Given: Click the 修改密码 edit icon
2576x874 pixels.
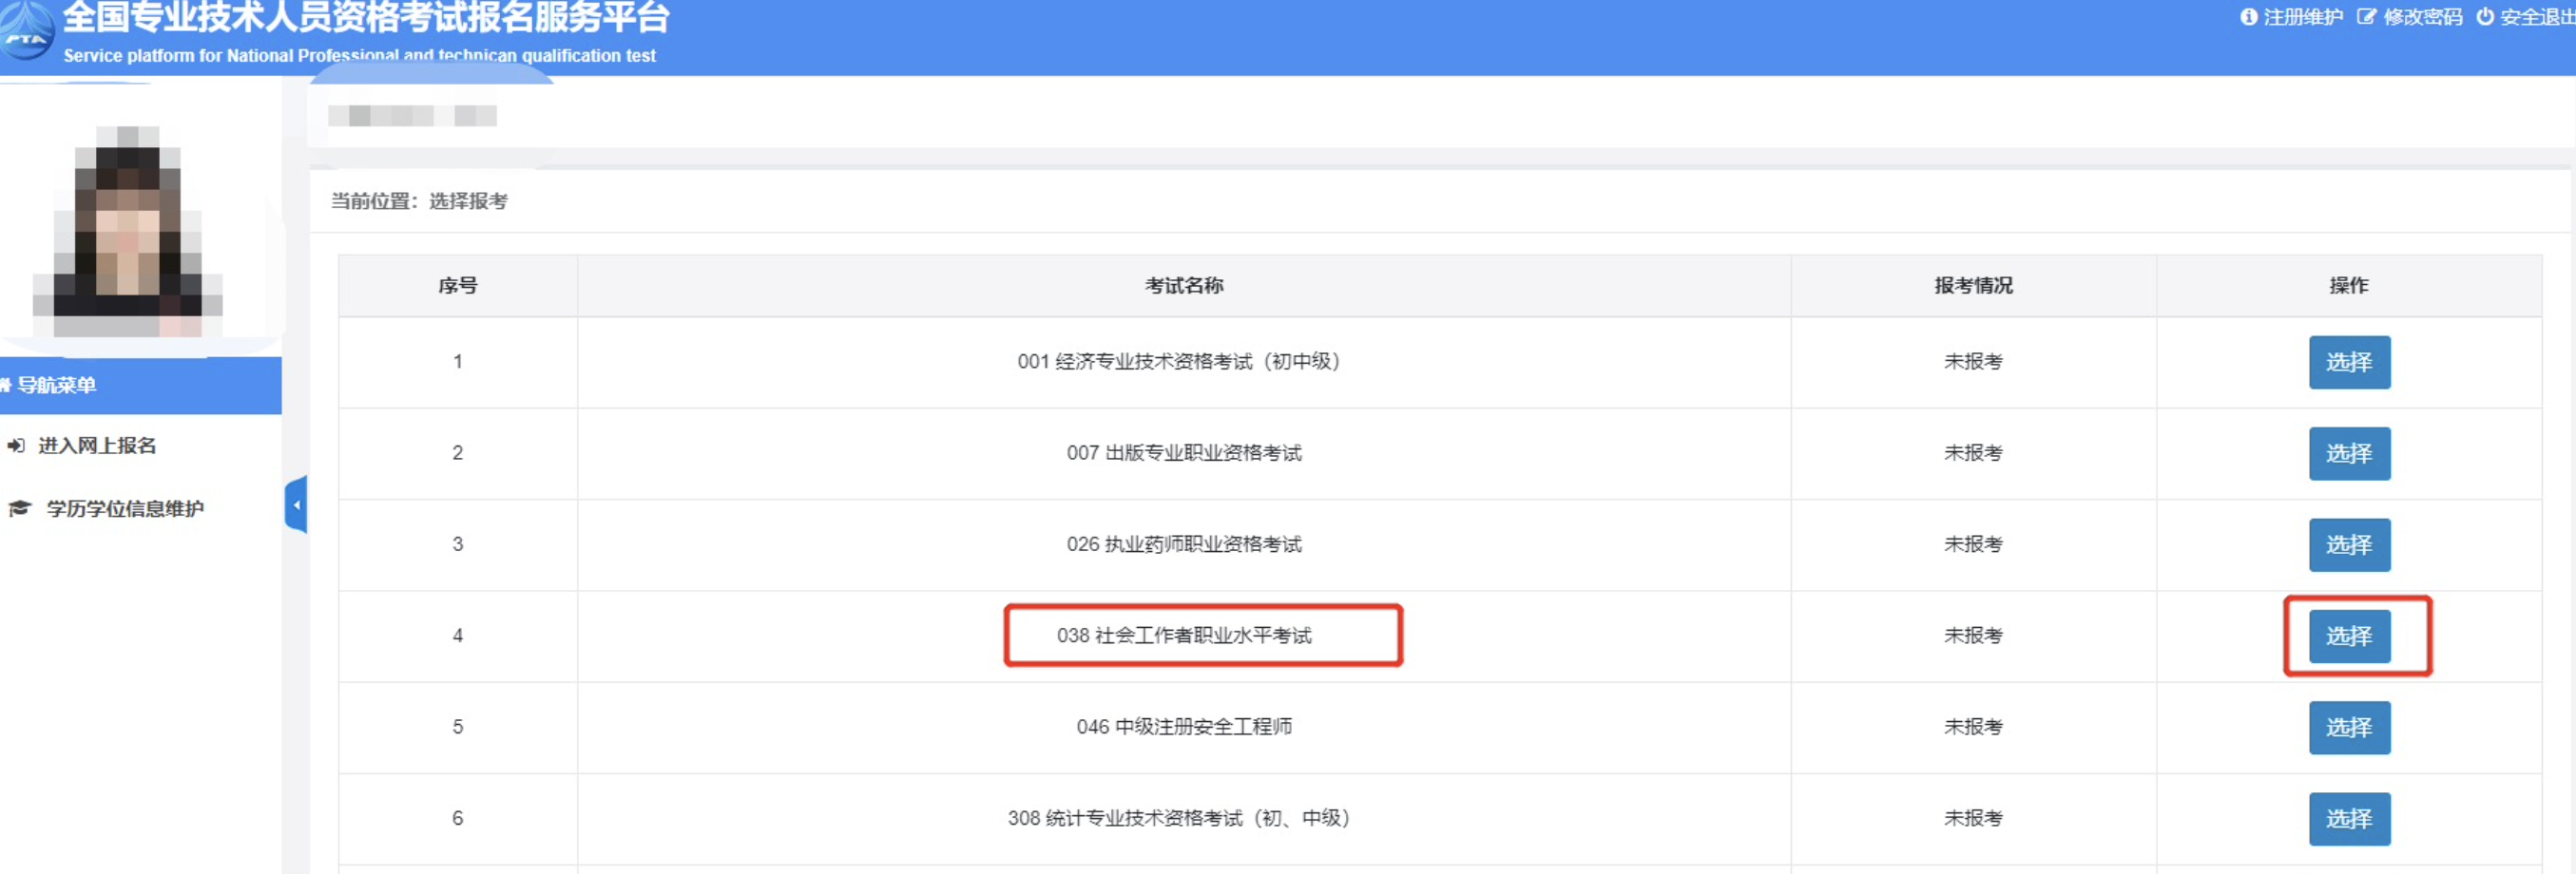Looking at the screenshot, I should click(2366, 17).
